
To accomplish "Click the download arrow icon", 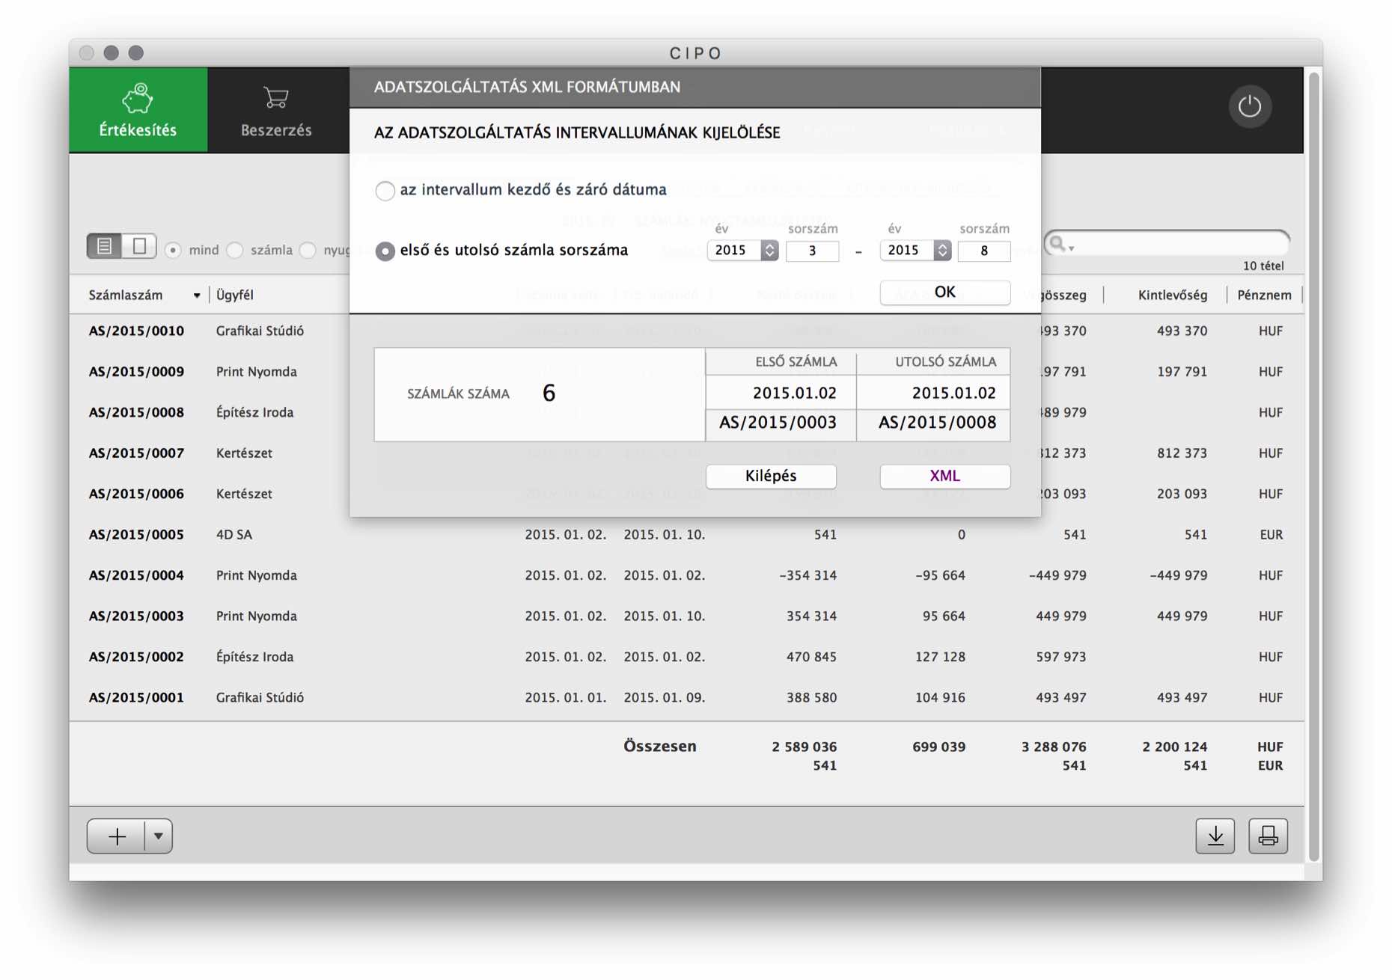I will [x=1215, y=836].
